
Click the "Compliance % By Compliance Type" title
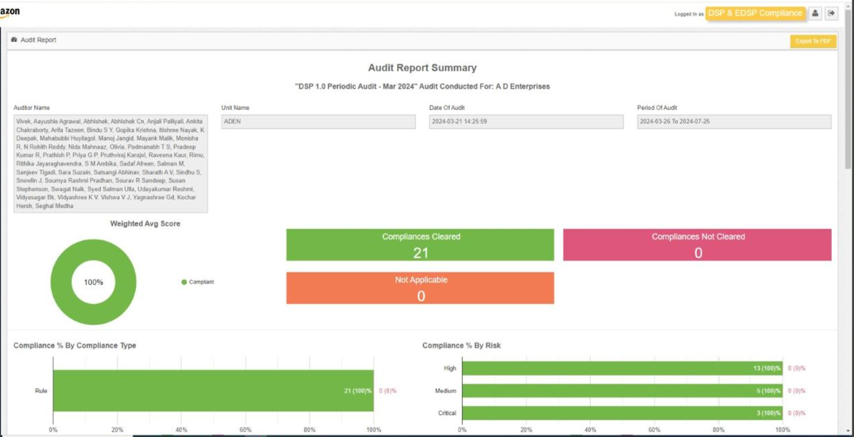point(75,346)
